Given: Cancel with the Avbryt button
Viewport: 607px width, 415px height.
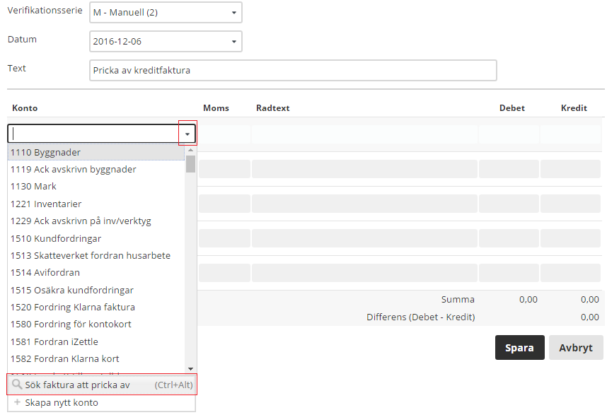Looking at the screenshot, I should click(576, 348).
